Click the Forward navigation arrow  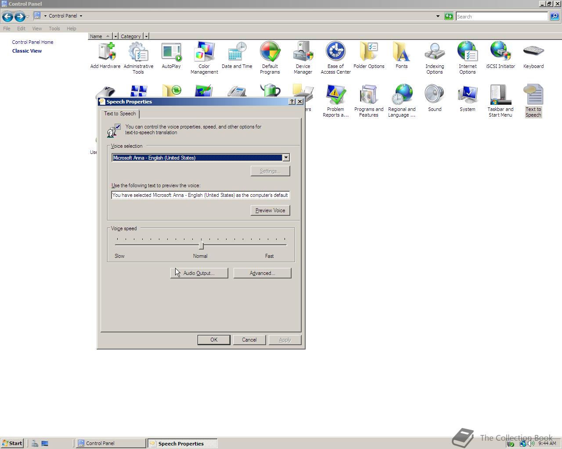click(x=19, y=17)
